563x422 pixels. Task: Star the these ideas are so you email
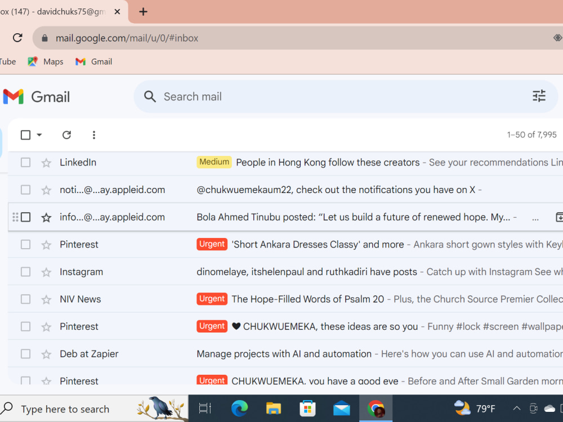click(46, 327)
